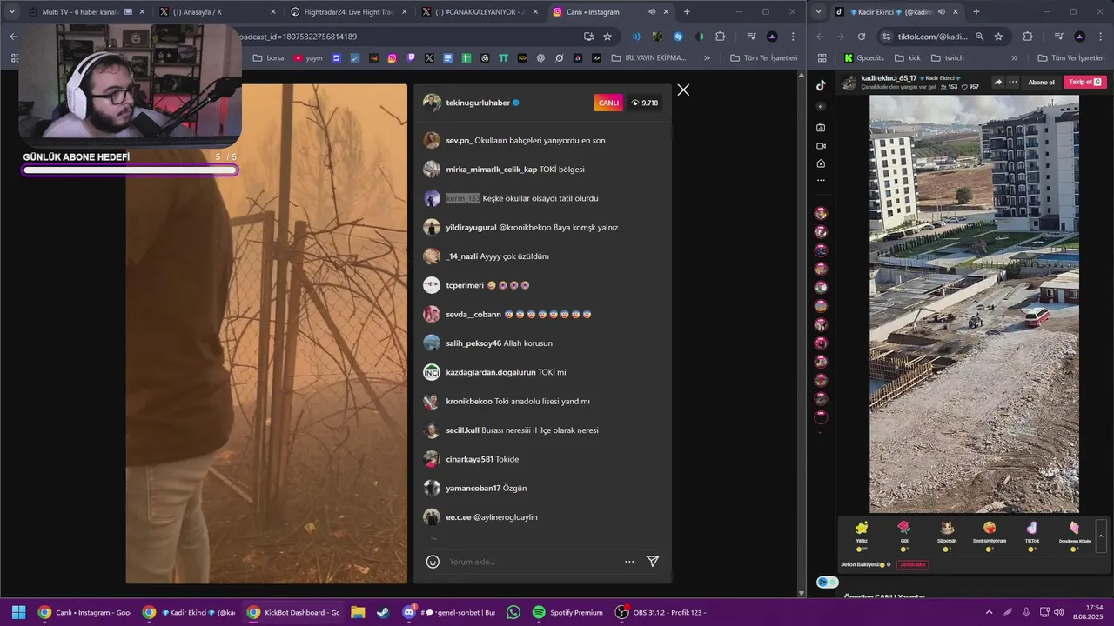The height and width of the screenshot is (626, 1114).
Task: Open tab search dropdown in left browser
Action: (11, 12)
